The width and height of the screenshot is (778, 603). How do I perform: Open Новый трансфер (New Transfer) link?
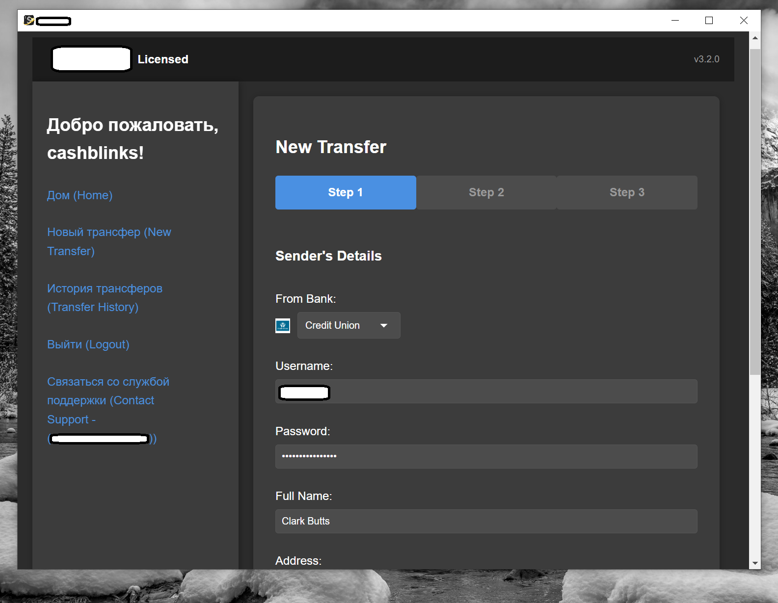coord(109,241)
